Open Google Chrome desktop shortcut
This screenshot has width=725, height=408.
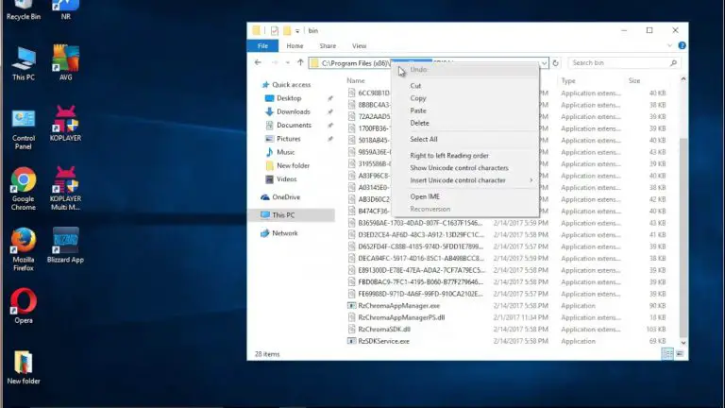[23, 189]
